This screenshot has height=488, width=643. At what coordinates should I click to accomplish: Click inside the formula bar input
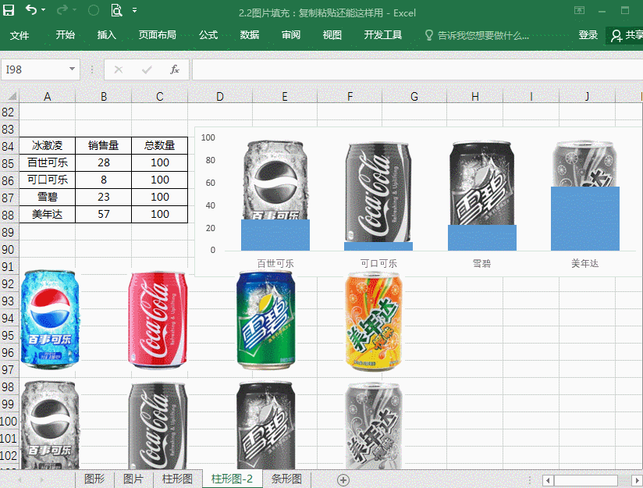click(417, 69)
